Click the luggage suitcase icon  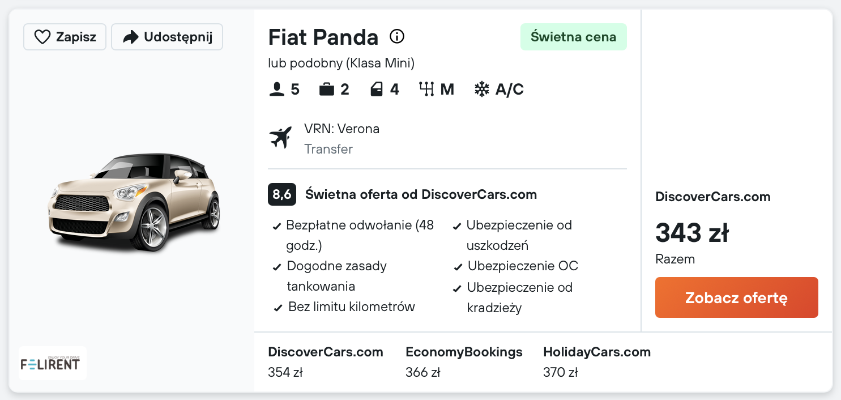click(327, 90)
